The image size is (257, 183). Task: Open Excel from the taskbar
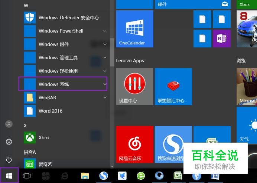click(x=178, y=176)
